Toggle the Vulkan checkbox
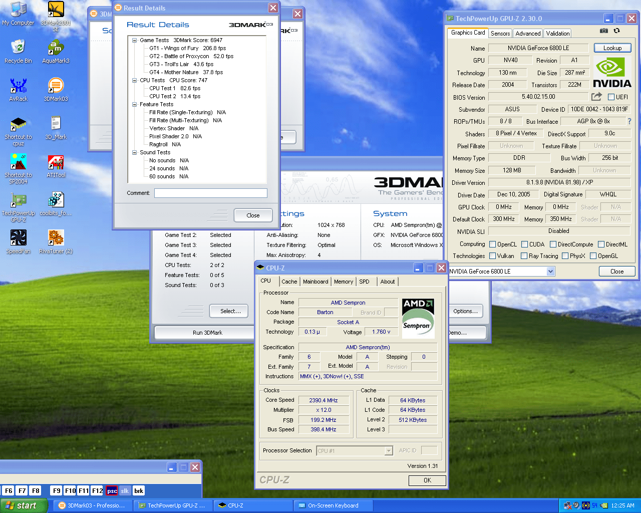 492,256
